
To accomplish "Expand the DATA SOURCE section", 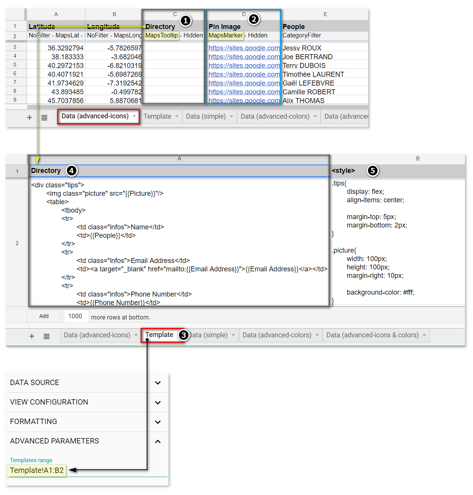I will click(158, 383).
